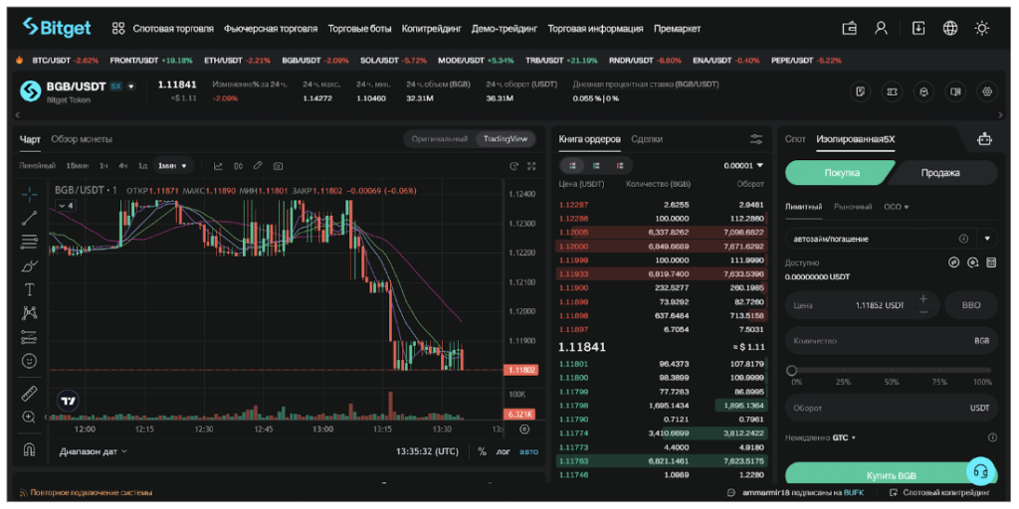Open the chart patterns tool
Screen dimensions: 1019x509
click(x=29, y=313)
